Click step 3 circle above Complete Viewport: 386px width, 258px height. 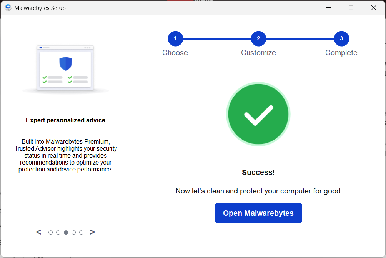pyautogui.click(x=341, y=38)
